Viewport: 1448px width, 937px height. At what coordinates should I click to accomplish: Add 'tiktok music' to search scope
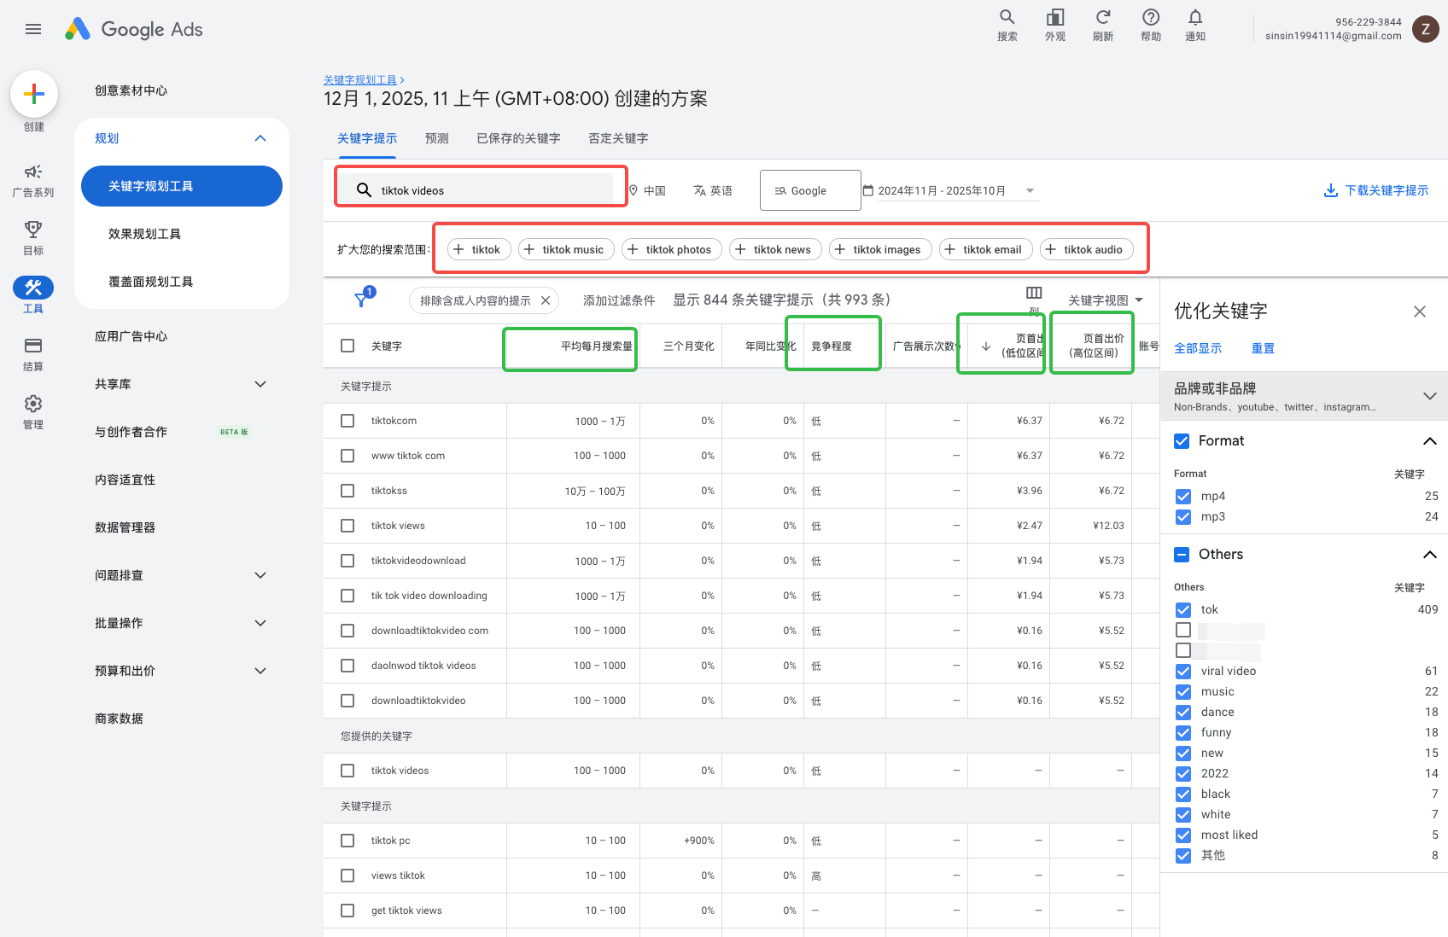click(x=566, y=249)
